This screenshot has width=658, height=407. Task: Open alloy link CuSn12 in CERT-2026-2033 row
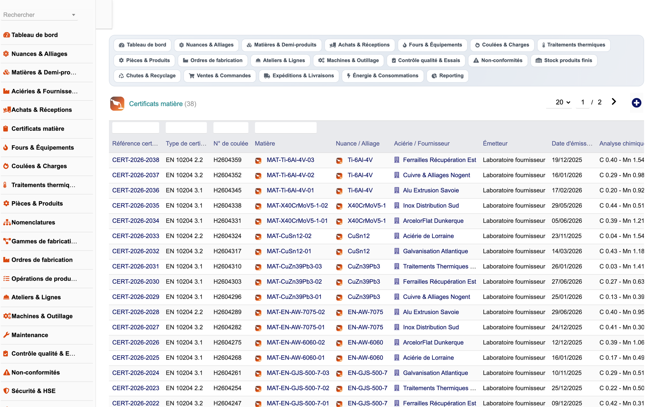click(358, 236)
